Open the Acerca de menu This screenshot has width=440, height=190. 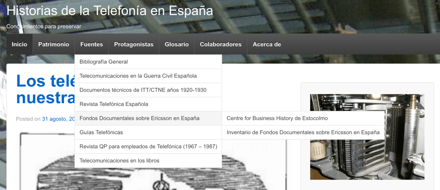(267, 44)
